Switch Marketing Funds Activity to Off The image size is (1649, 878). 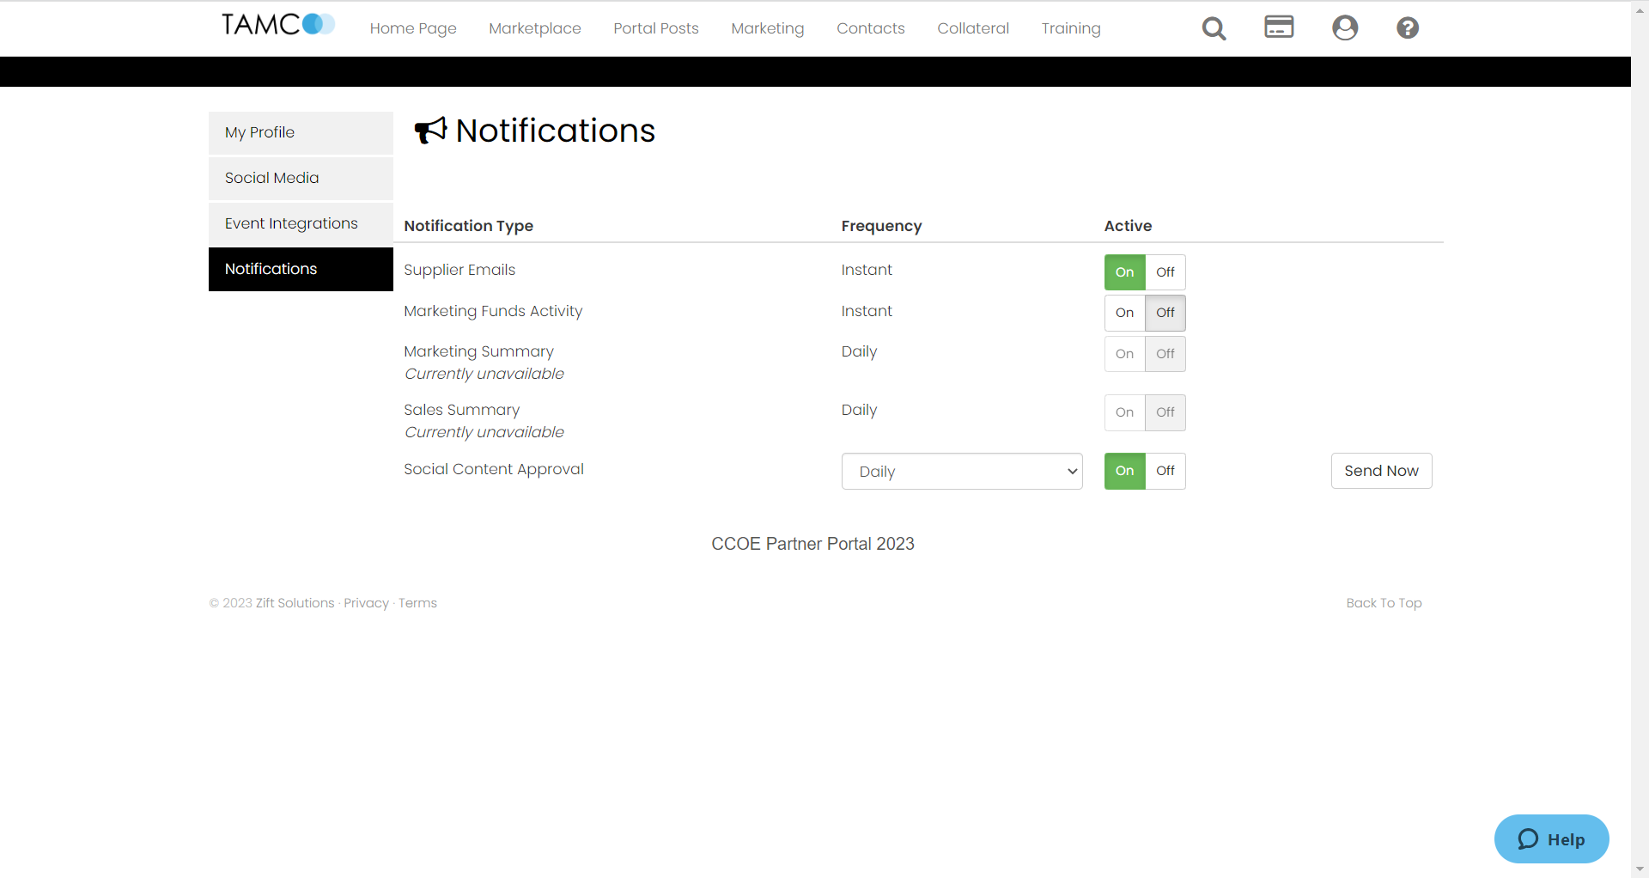point(1165,313)
